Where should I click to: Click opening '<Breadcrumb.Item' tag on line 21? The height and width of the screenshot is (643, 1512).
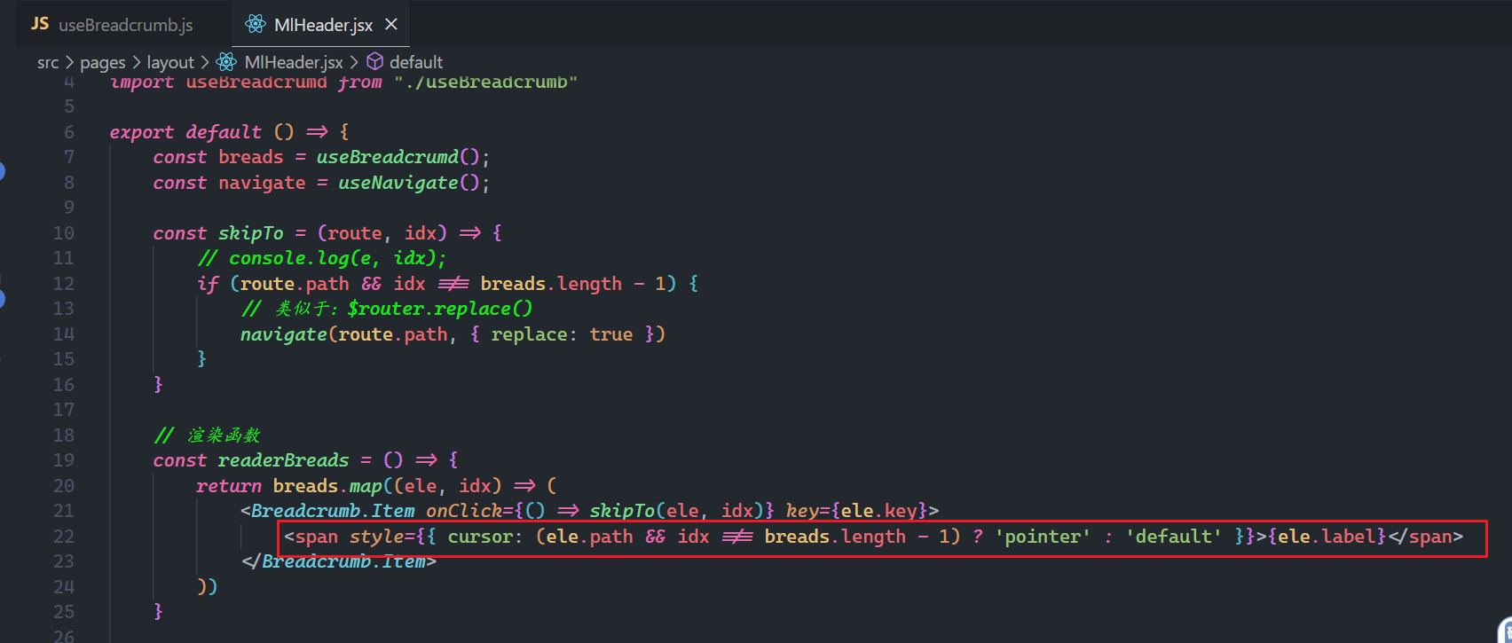pyautogui.click(x=327, y=511)
